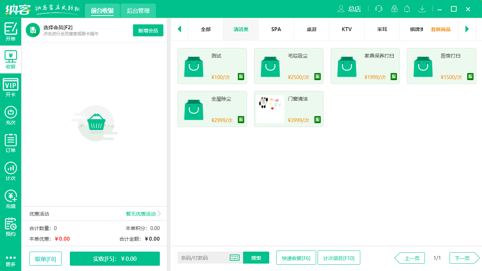Viewport: 482px width, 271px height.
Task: Select the 套餐商品 tab
Action: (x=441, y=29)
